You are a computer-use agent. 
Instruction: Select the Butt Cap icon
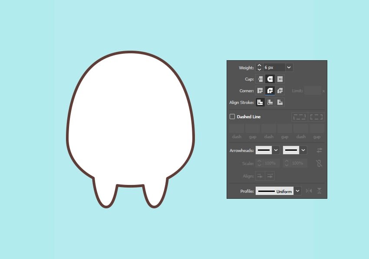(260, 79)
